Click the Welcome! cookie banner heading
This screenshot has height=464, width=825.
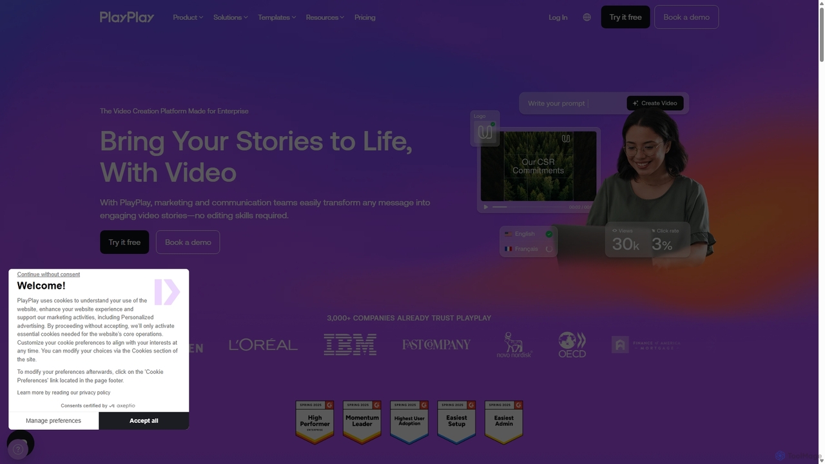point(41,285)
